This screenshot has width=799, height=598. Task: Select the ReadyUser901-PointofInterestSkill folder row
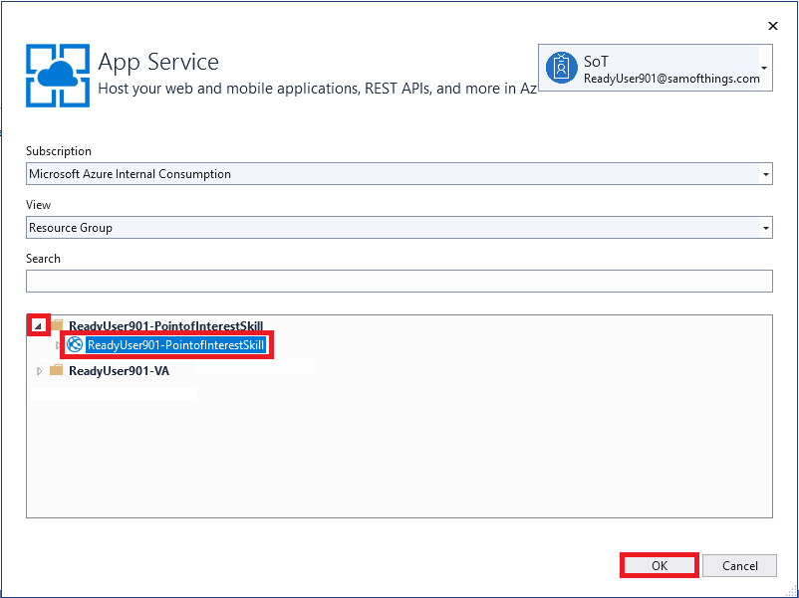165,326
